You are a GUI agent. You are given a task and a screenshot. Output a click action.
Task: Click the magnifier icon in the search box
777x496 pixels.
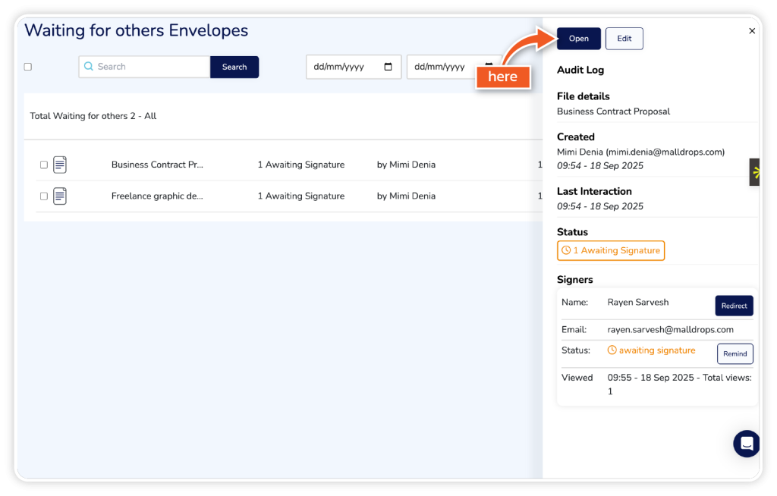tap(89, 67)
